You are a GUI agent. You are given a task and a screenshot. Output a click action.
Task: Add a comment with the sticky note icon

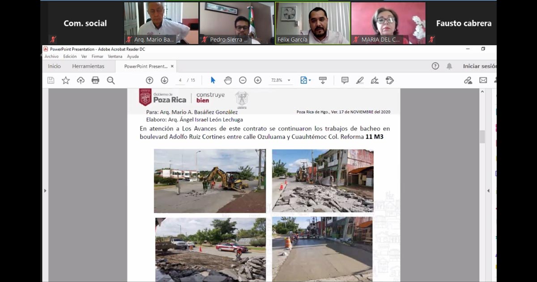pos(345,80)
